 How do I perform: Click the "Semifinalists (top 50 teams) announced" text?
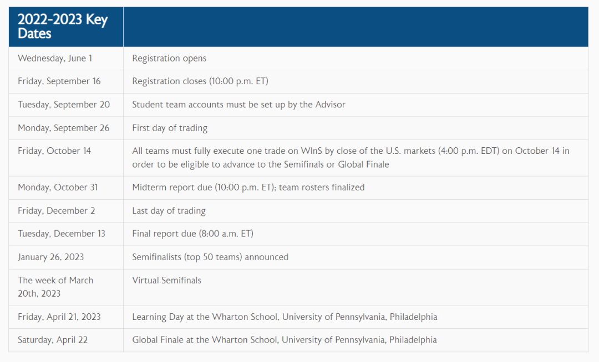pyautogui.click(x=210, y=257)
